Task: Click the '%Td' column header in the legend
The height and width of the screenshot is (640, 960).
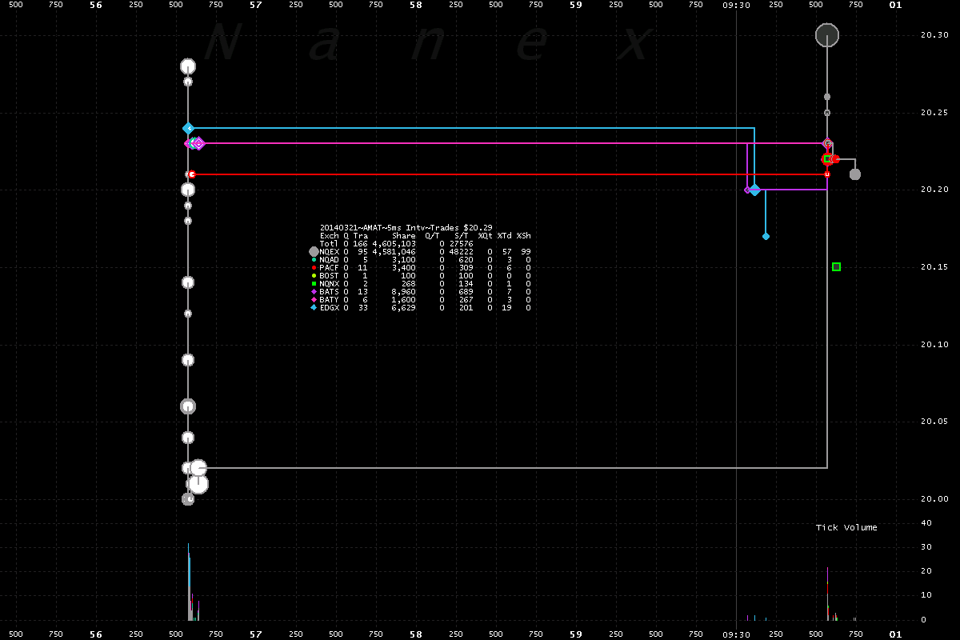Action: [x=504, y=236]
